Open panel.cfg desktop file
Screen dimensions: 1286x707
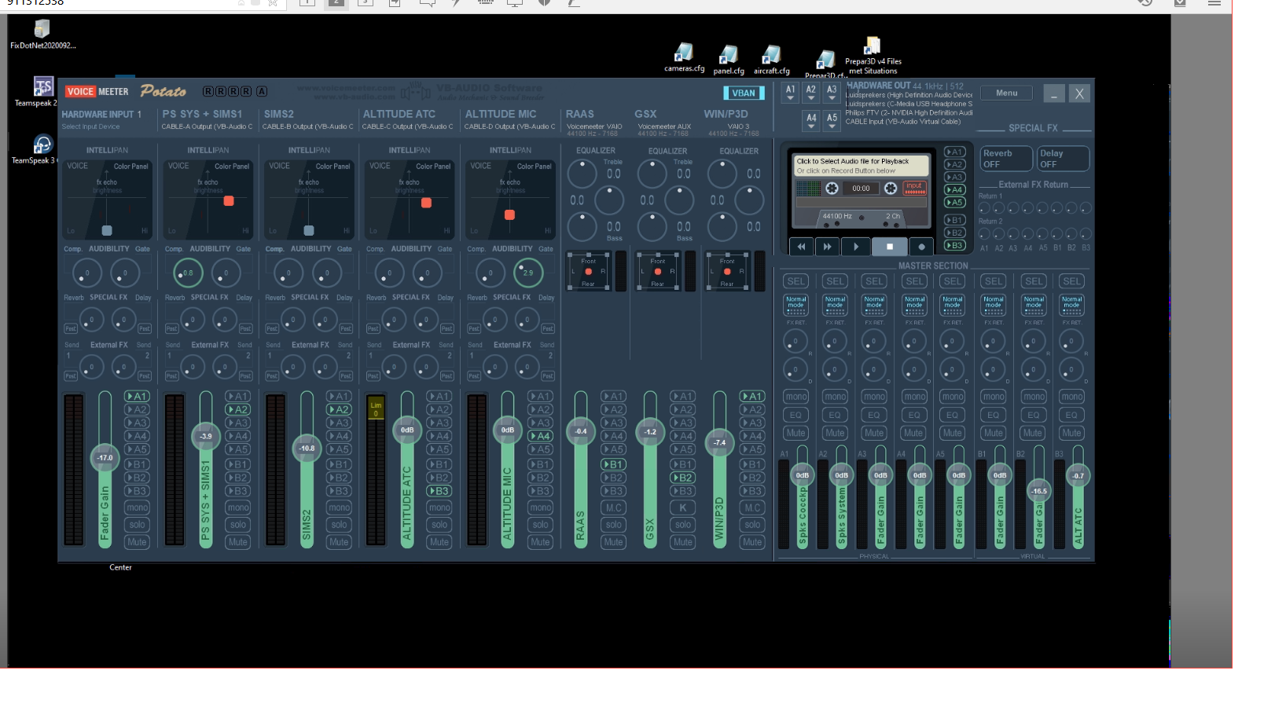729,60
